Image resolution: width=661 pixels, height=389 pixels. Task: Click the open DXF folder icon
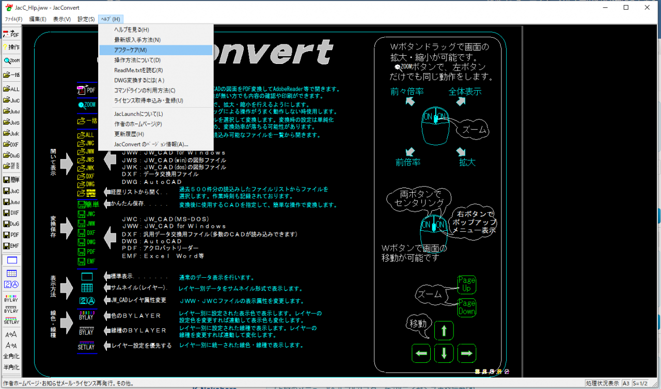(x=11, y=144)
